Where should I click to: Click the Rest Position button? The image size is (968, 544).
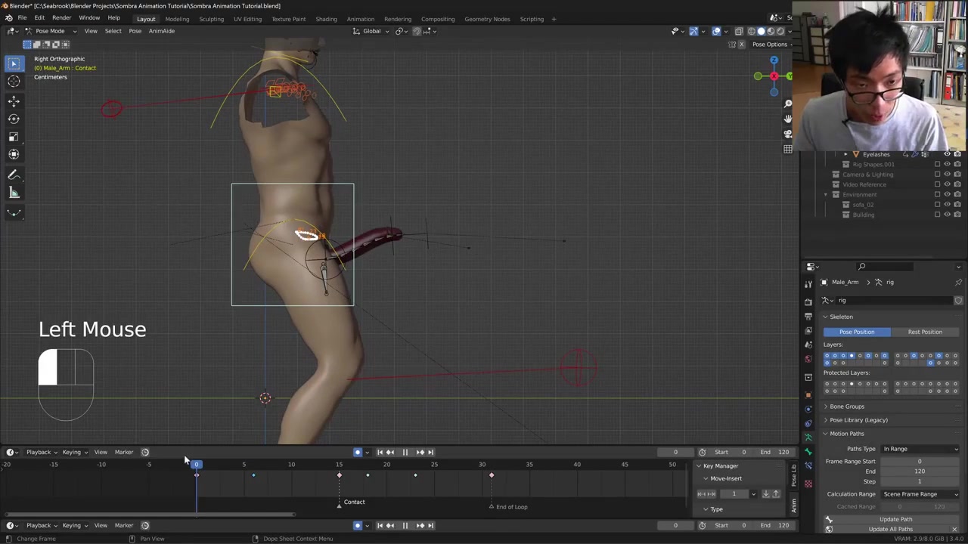924,332
